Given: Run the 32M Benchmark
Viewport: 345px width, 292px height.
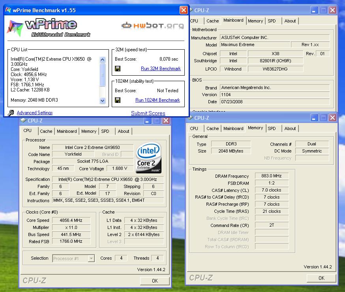Looking at the screenshot, I should [161, 69].
